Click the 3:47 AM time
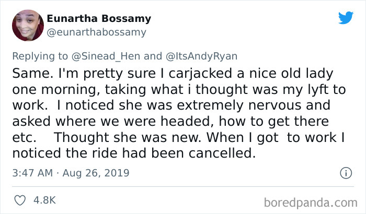The height and width of the screenshot is (214, 366). 32,172
